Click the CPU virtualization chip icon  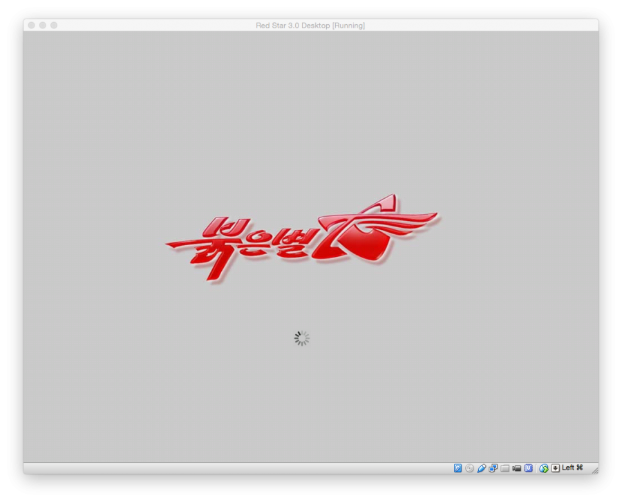pyautogui.click(x=529, y=468)
